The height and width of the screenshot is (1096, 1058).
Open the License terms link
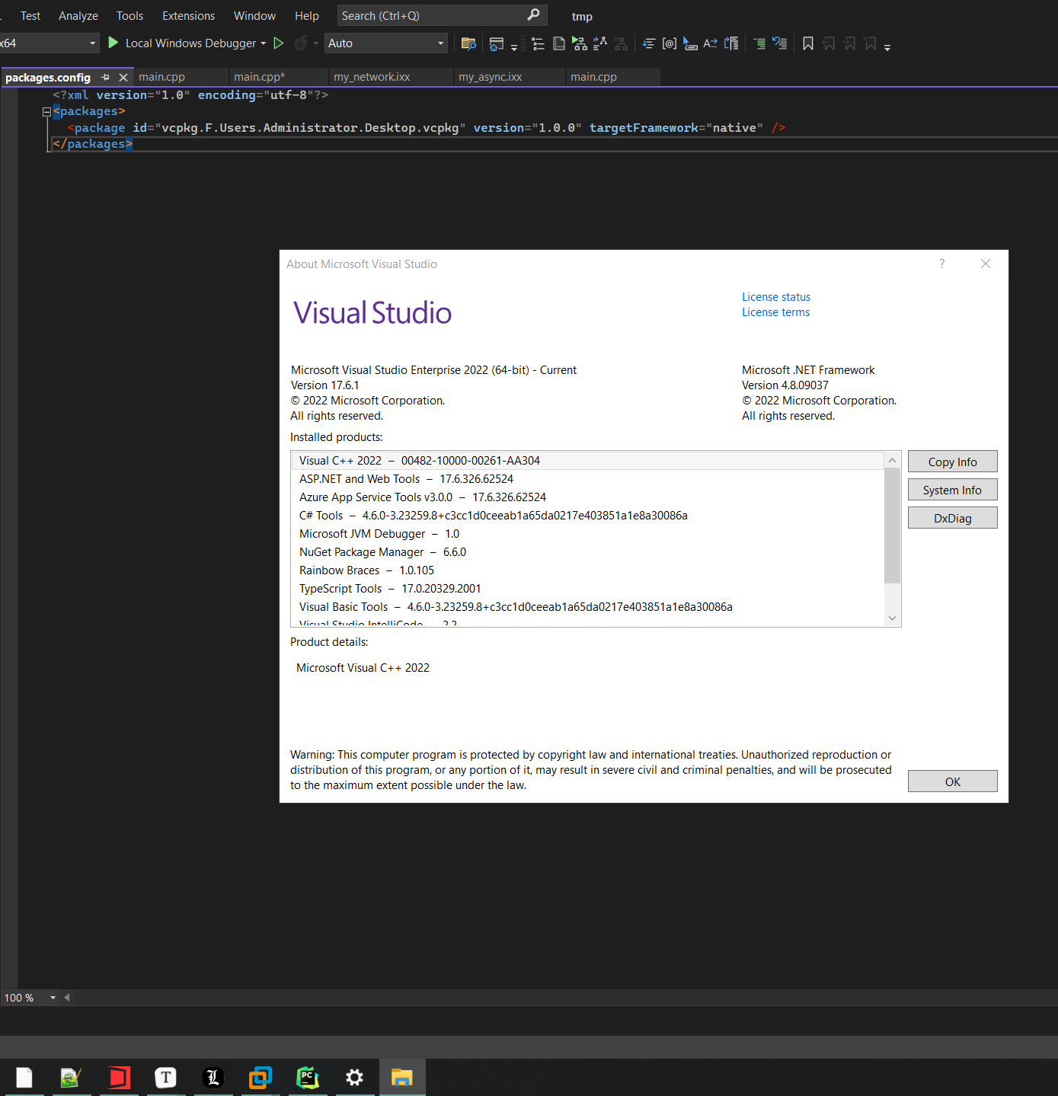point(775,312)
